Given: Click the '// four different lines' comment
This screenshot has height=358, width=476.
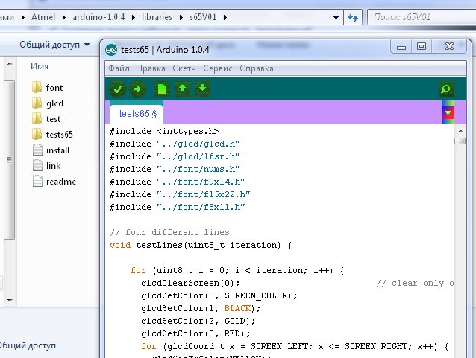Looking at the screenshot, I should pos(169,233).
